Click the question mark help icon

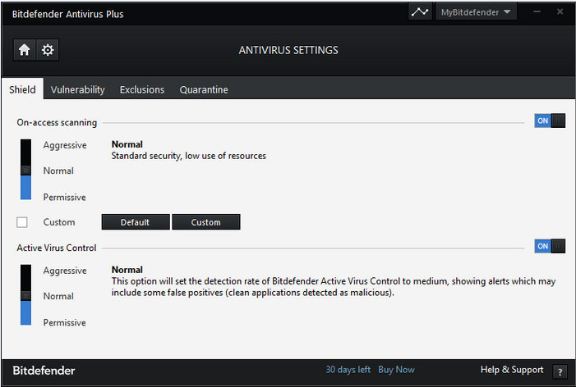[560, 371]
